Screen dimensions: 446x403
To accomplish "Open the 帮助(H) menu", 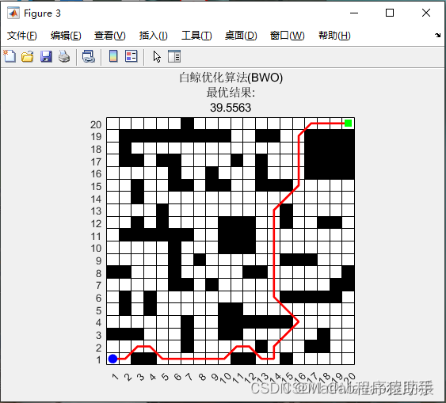I will coord(334,36).
